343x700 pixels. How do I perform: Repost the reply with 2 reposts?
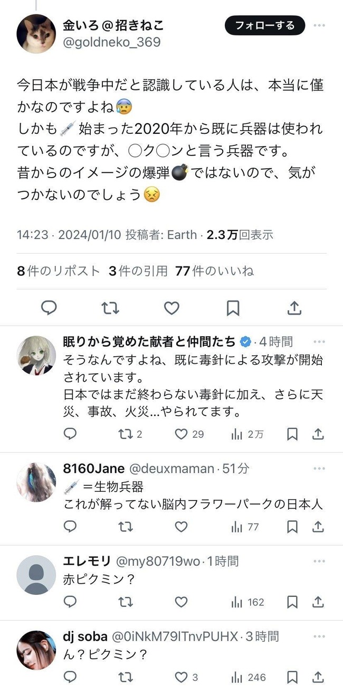click(125, 434)
